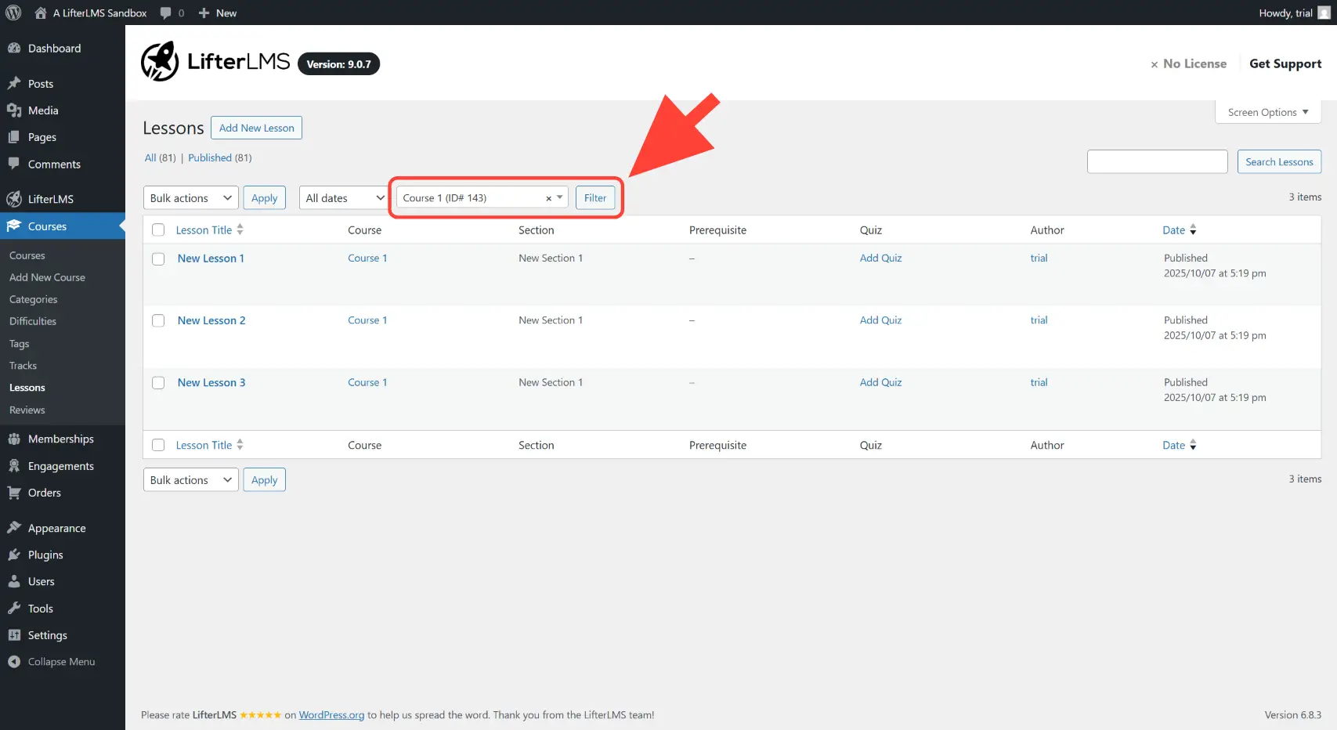Viewport: 1337px width, 730px height.
Task: Toggle the select-all checkbox in table header
Action: point(158,229)
